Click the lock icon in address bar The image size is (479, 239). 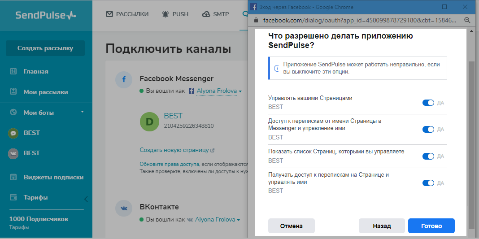coord(256,21)
